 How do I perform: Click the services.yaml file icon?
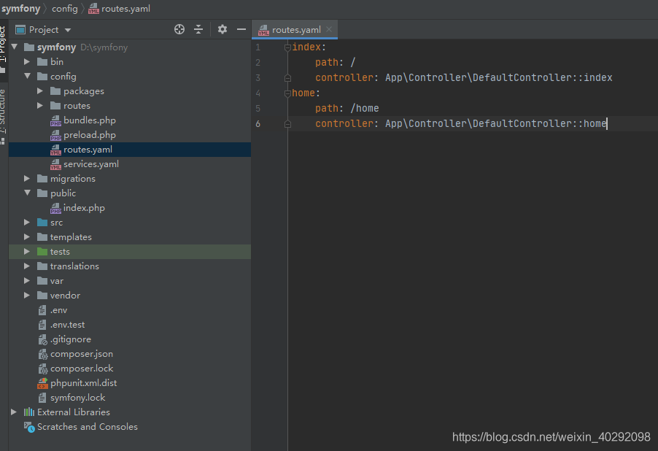[55, 163]
